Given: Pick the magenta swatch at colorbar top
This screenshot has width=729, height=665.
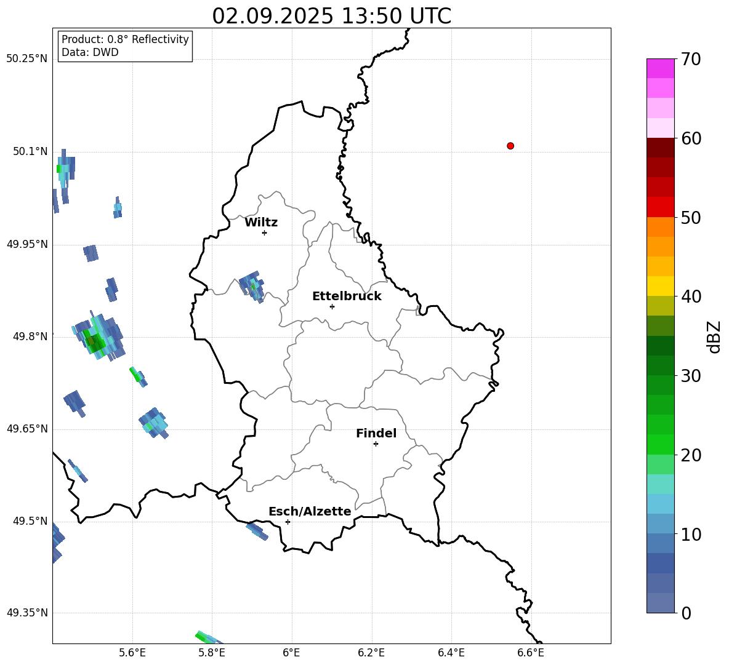Looking at the screenshot, I should tap(660, 68).
